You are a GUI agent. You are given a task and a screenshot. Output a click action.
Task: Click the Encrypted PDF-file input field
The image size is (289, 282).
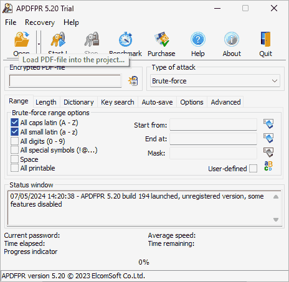coord(65,81)
